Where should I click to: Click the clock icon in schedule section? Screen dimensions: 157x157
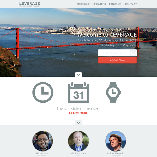coord(43,92)
